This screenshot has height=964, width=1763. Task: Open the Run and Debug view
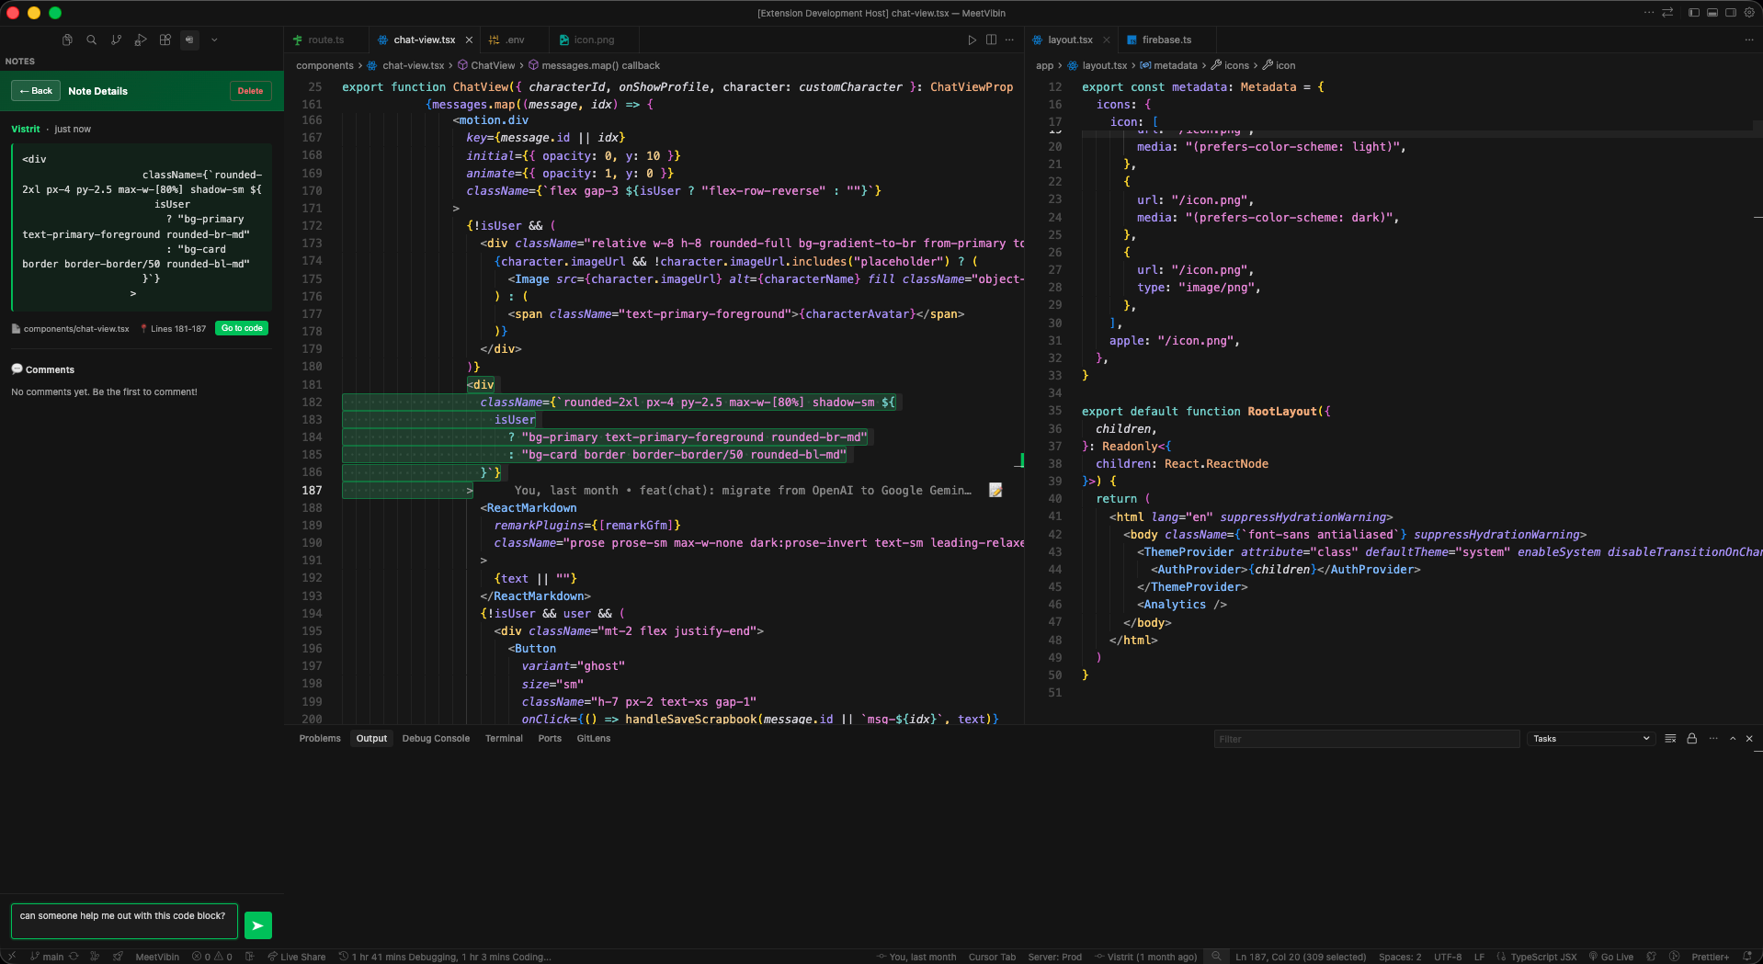141,40
